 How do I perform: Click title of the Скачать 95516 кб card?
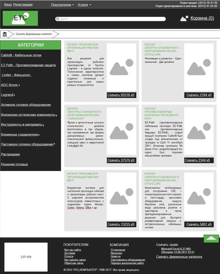coord(83,48)
